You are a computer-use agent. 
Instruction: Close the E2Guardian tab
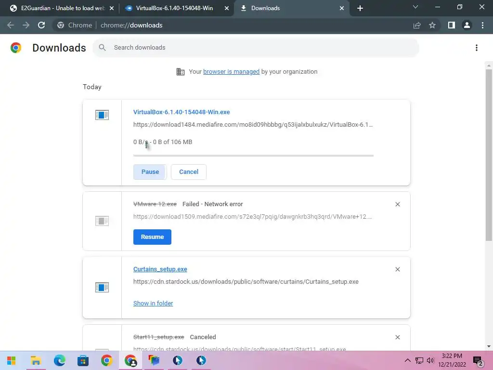112,8
